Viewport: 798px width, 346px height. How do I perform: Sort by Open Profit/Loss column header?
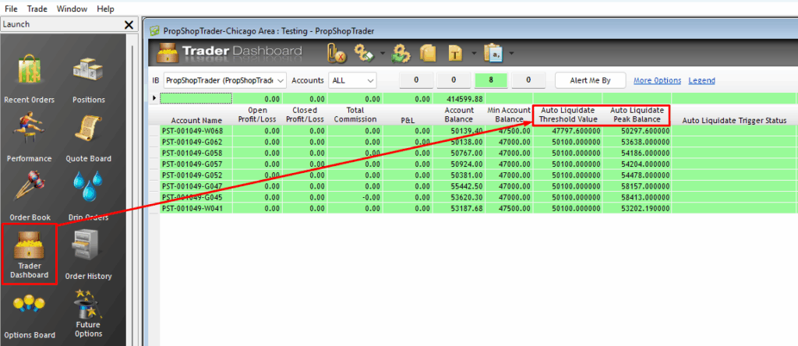[x=258, y=115]
